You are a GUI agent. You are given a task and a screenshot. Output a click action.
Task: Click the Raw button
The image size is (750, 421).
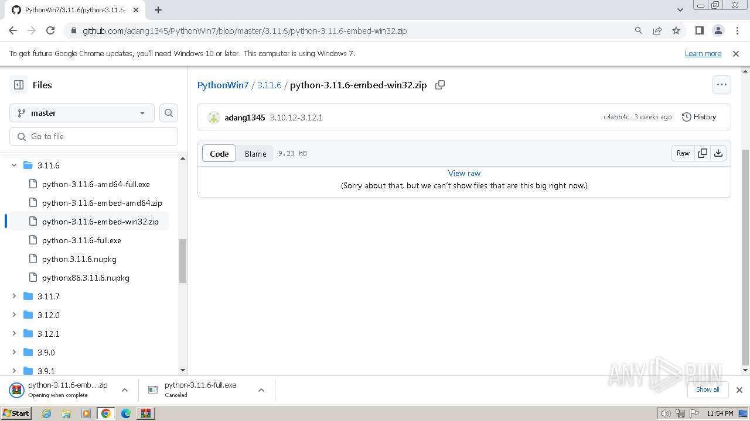683,153
